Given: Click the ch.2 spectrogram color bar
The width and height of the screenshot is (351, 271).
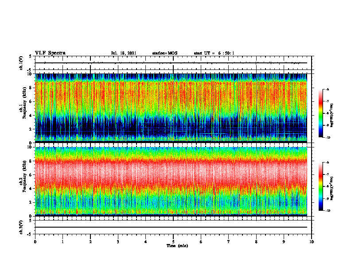Looking at the screenshot, I should point(320,186).
